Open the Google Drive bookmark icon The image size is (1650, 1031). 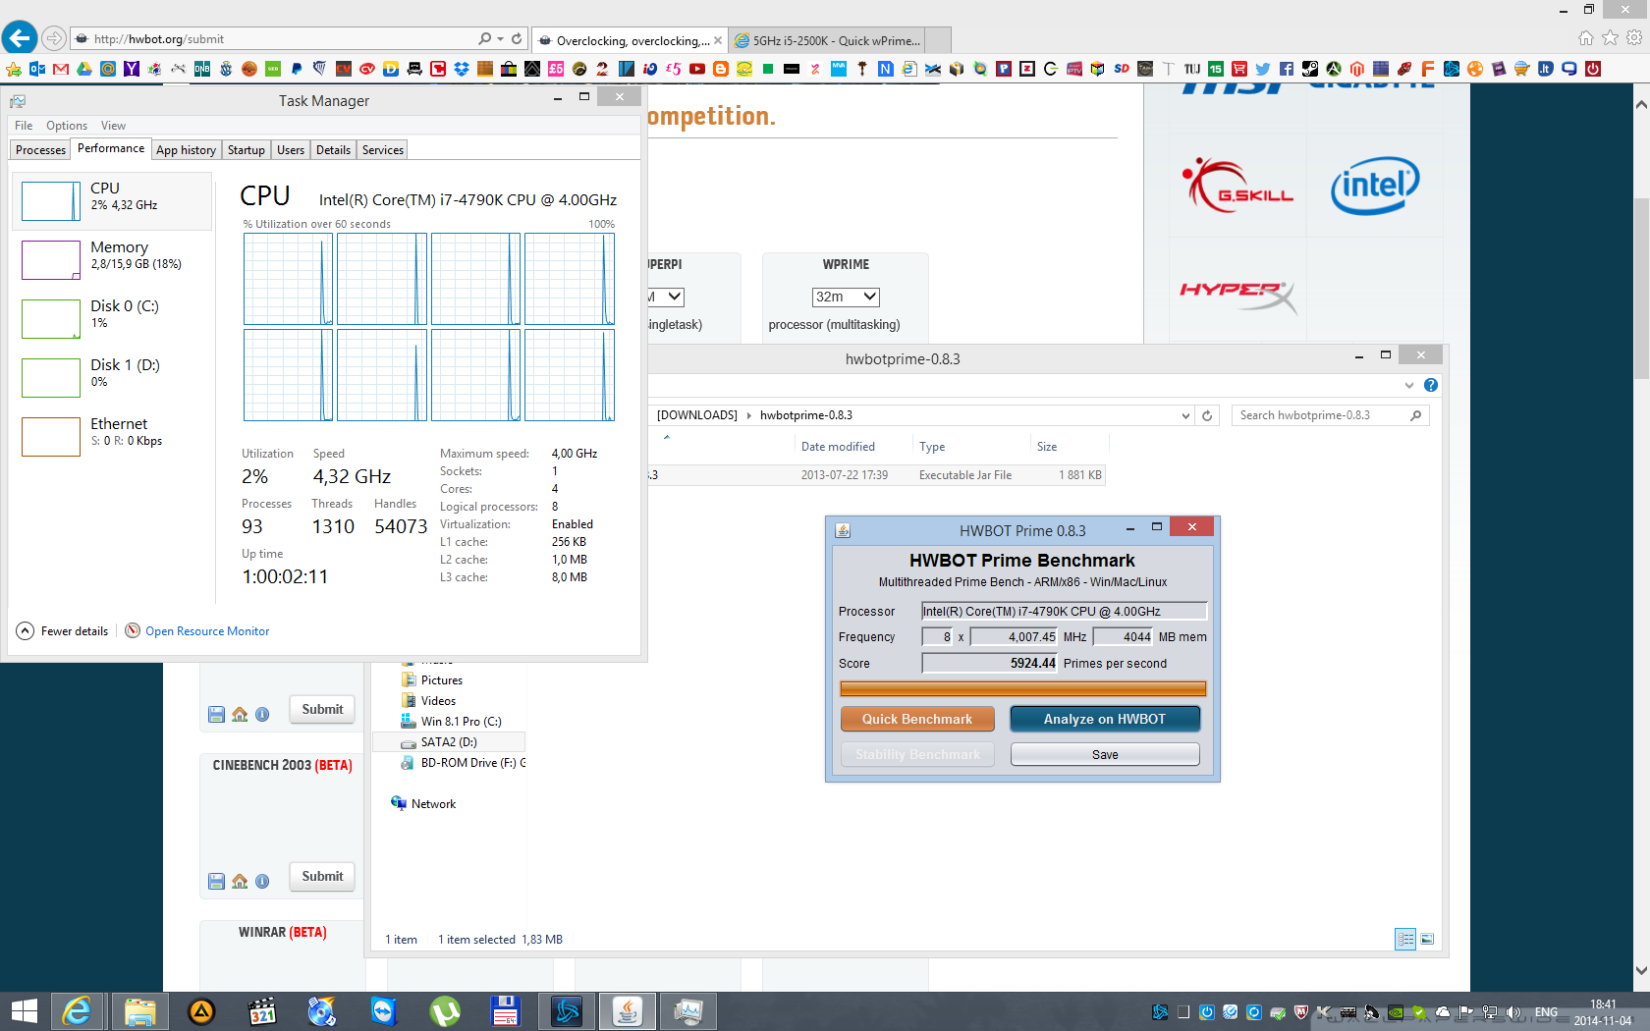84,69
